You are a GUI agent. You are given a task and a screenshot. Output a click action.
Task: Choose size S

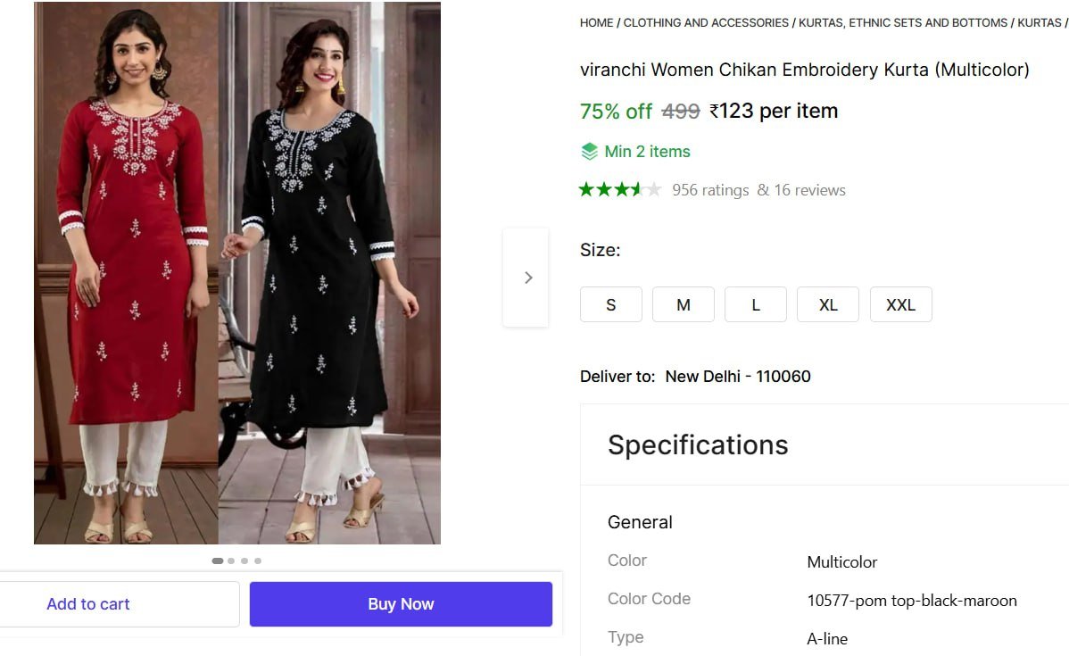611,304
